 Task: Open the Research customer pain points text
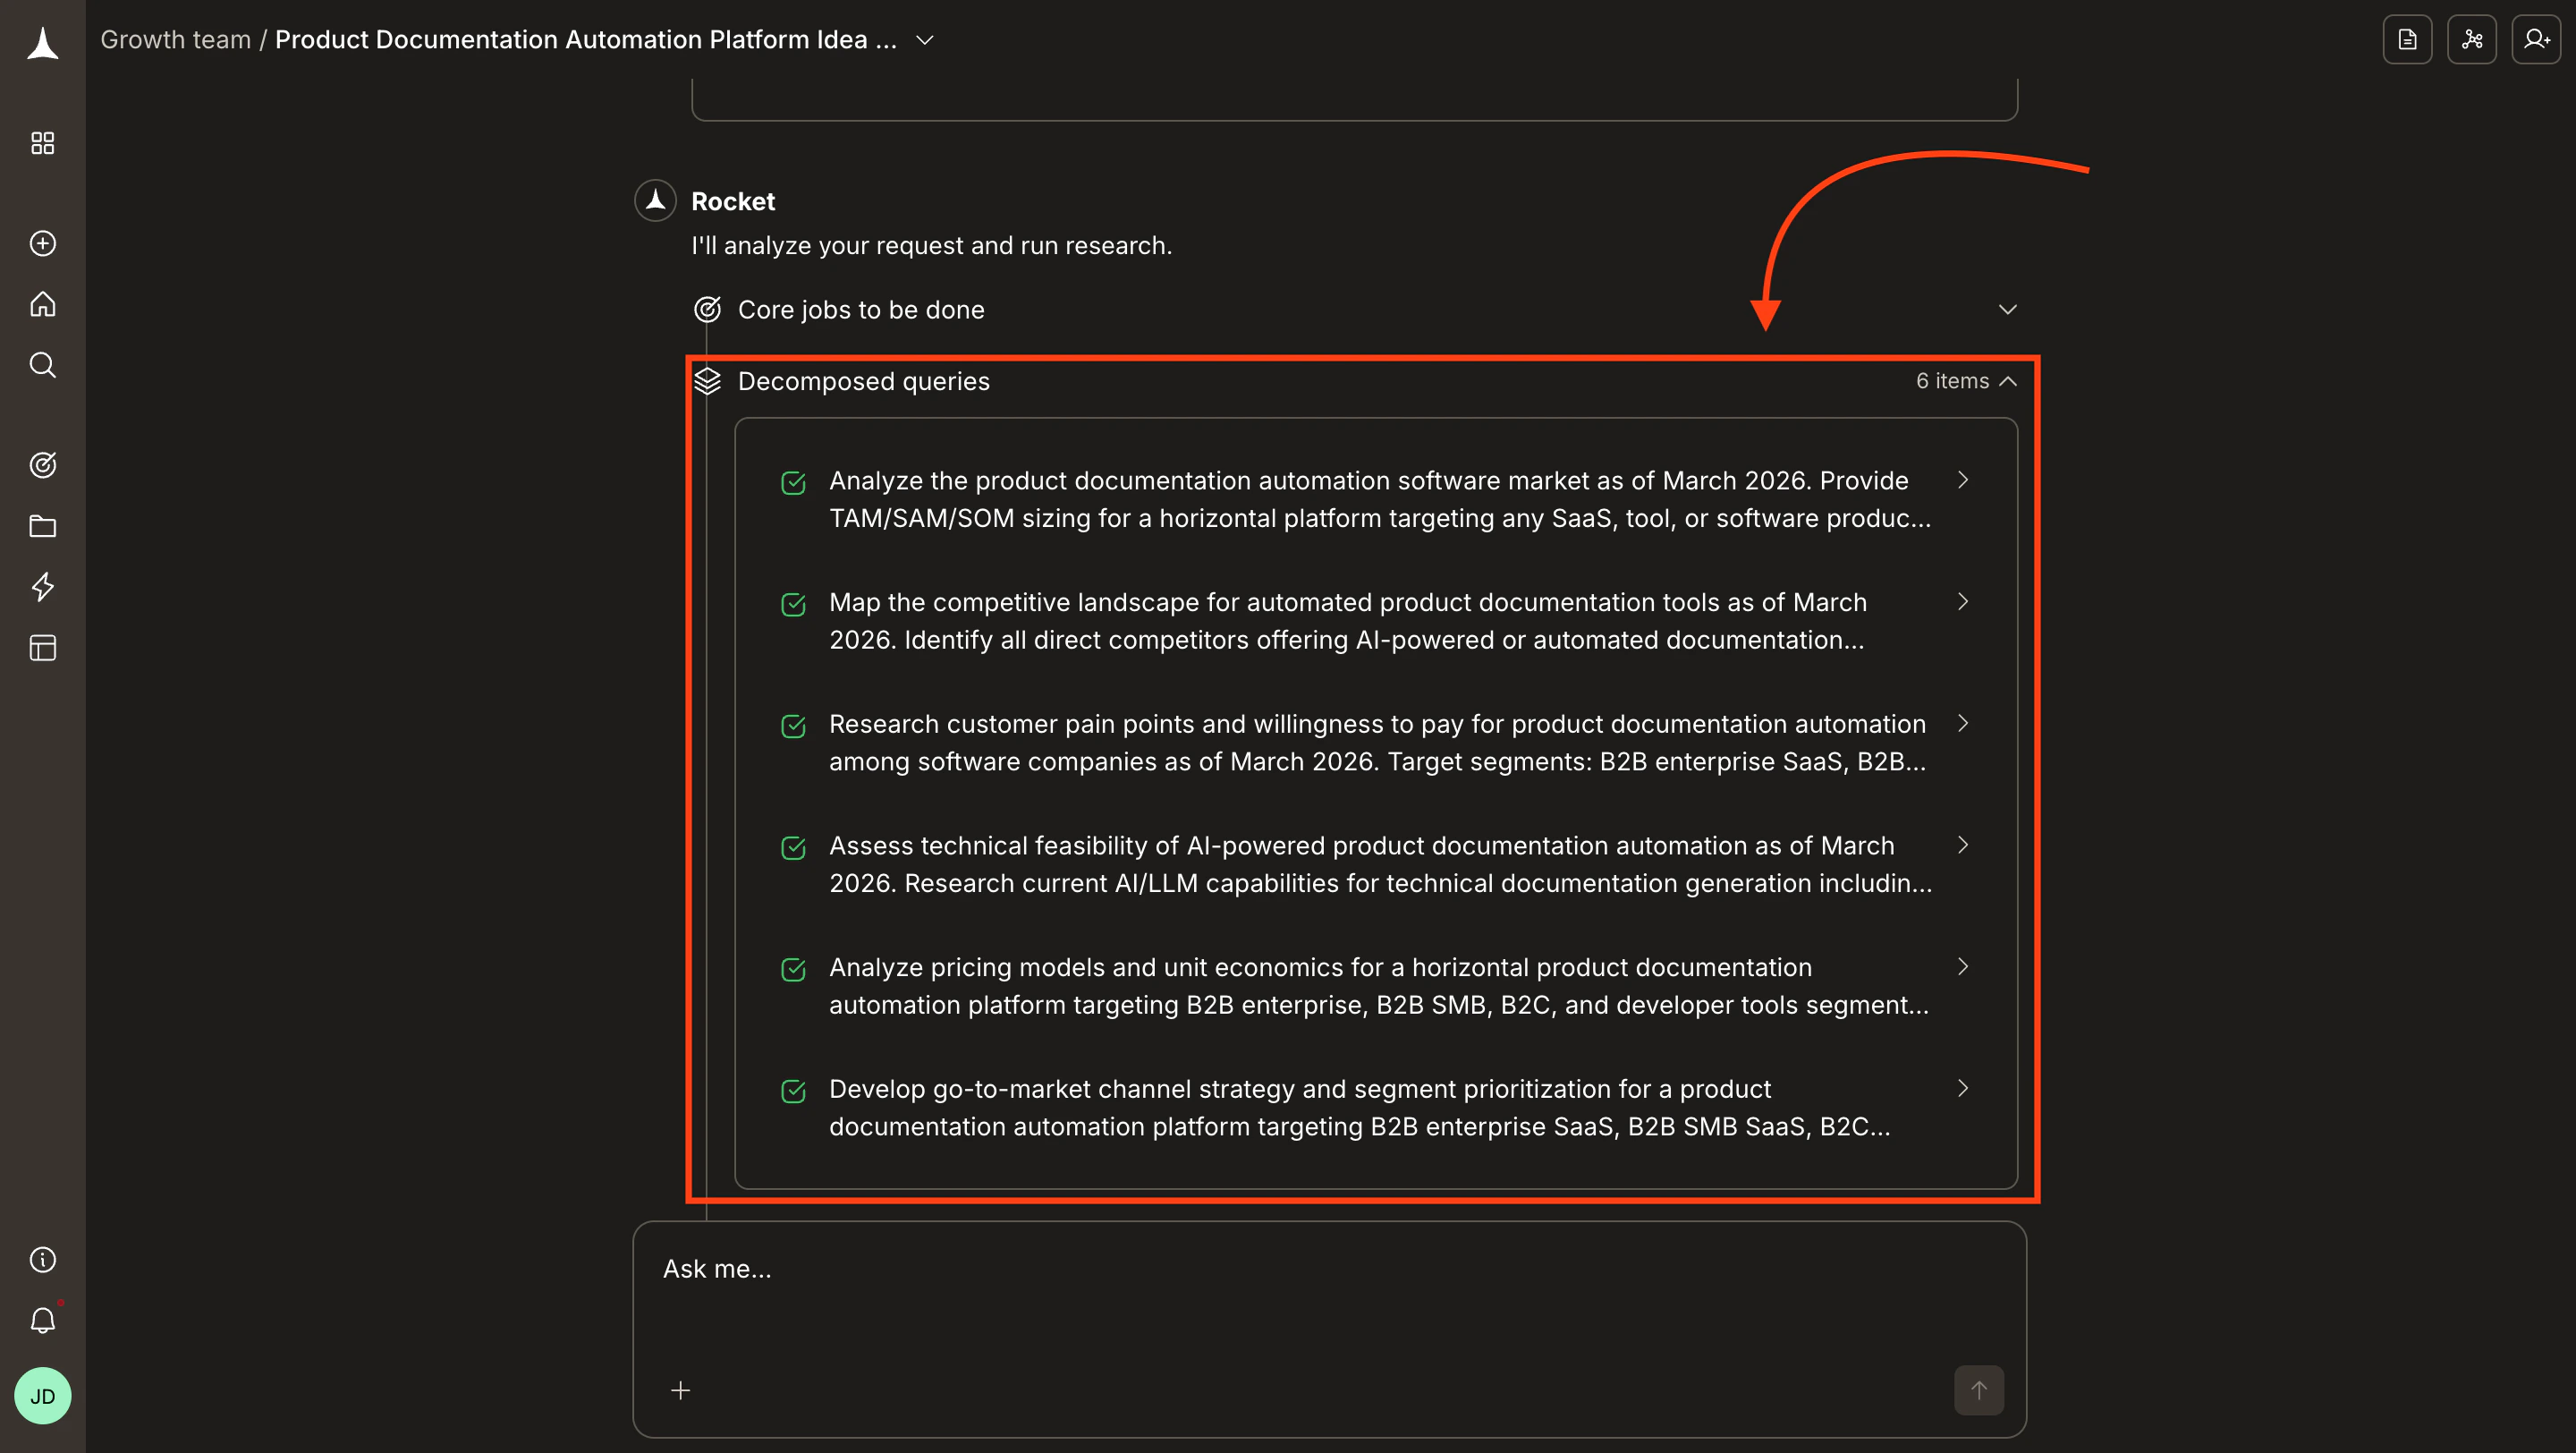(1377, 743)
